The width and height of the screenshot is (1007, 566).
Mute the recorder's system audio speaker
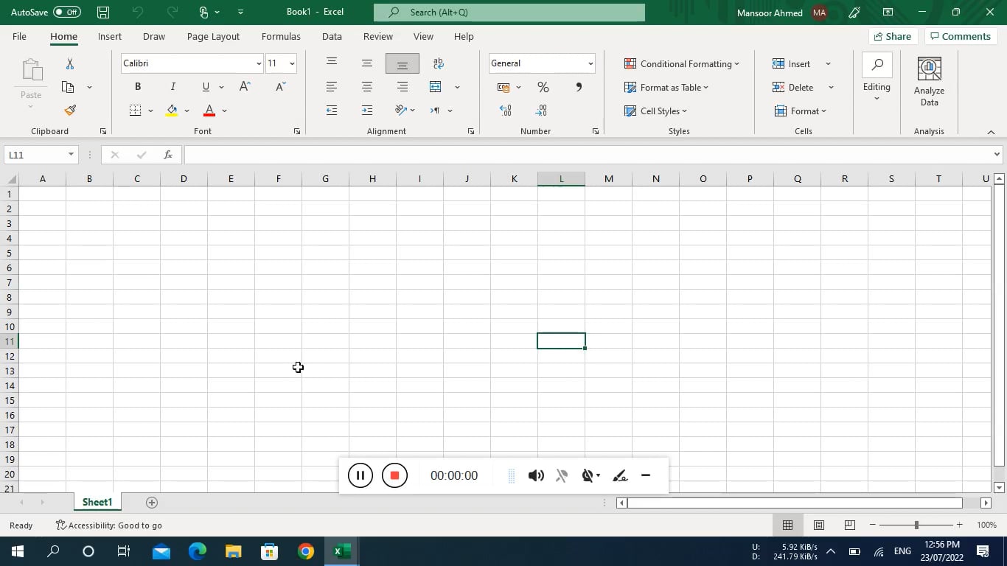point(536,475)
